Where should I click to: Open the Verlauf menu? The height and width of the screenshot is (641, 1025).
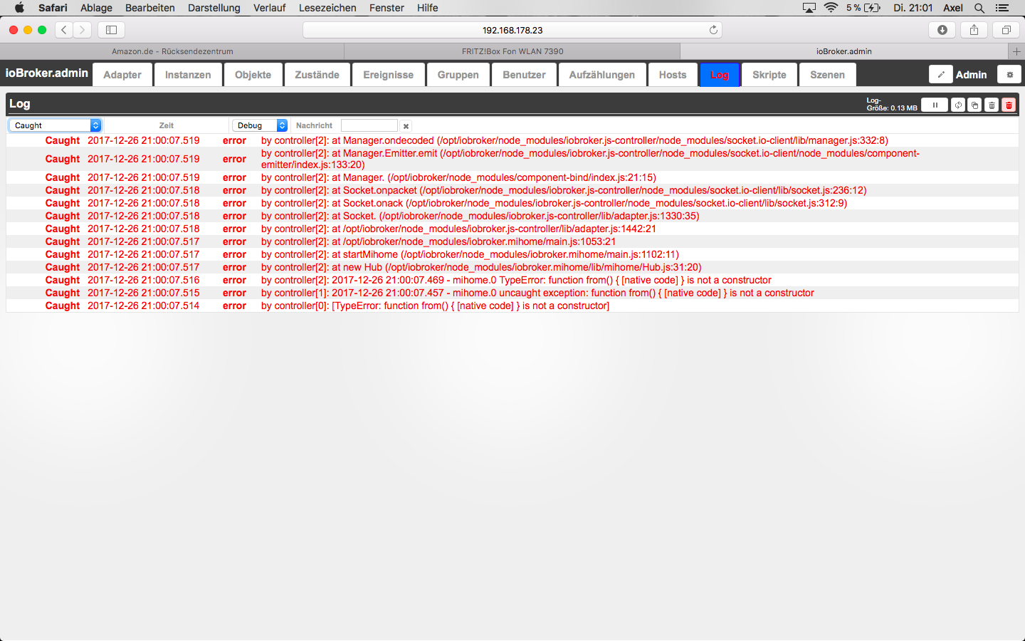pyautogui.click(x=270, y=8)
